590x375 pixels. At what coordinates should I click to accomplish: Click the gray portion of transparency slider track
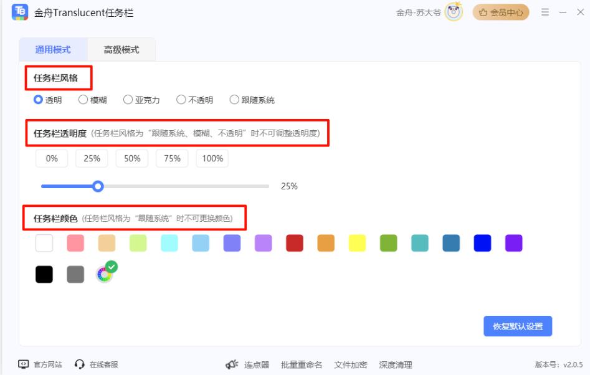[x=186, y=186]
